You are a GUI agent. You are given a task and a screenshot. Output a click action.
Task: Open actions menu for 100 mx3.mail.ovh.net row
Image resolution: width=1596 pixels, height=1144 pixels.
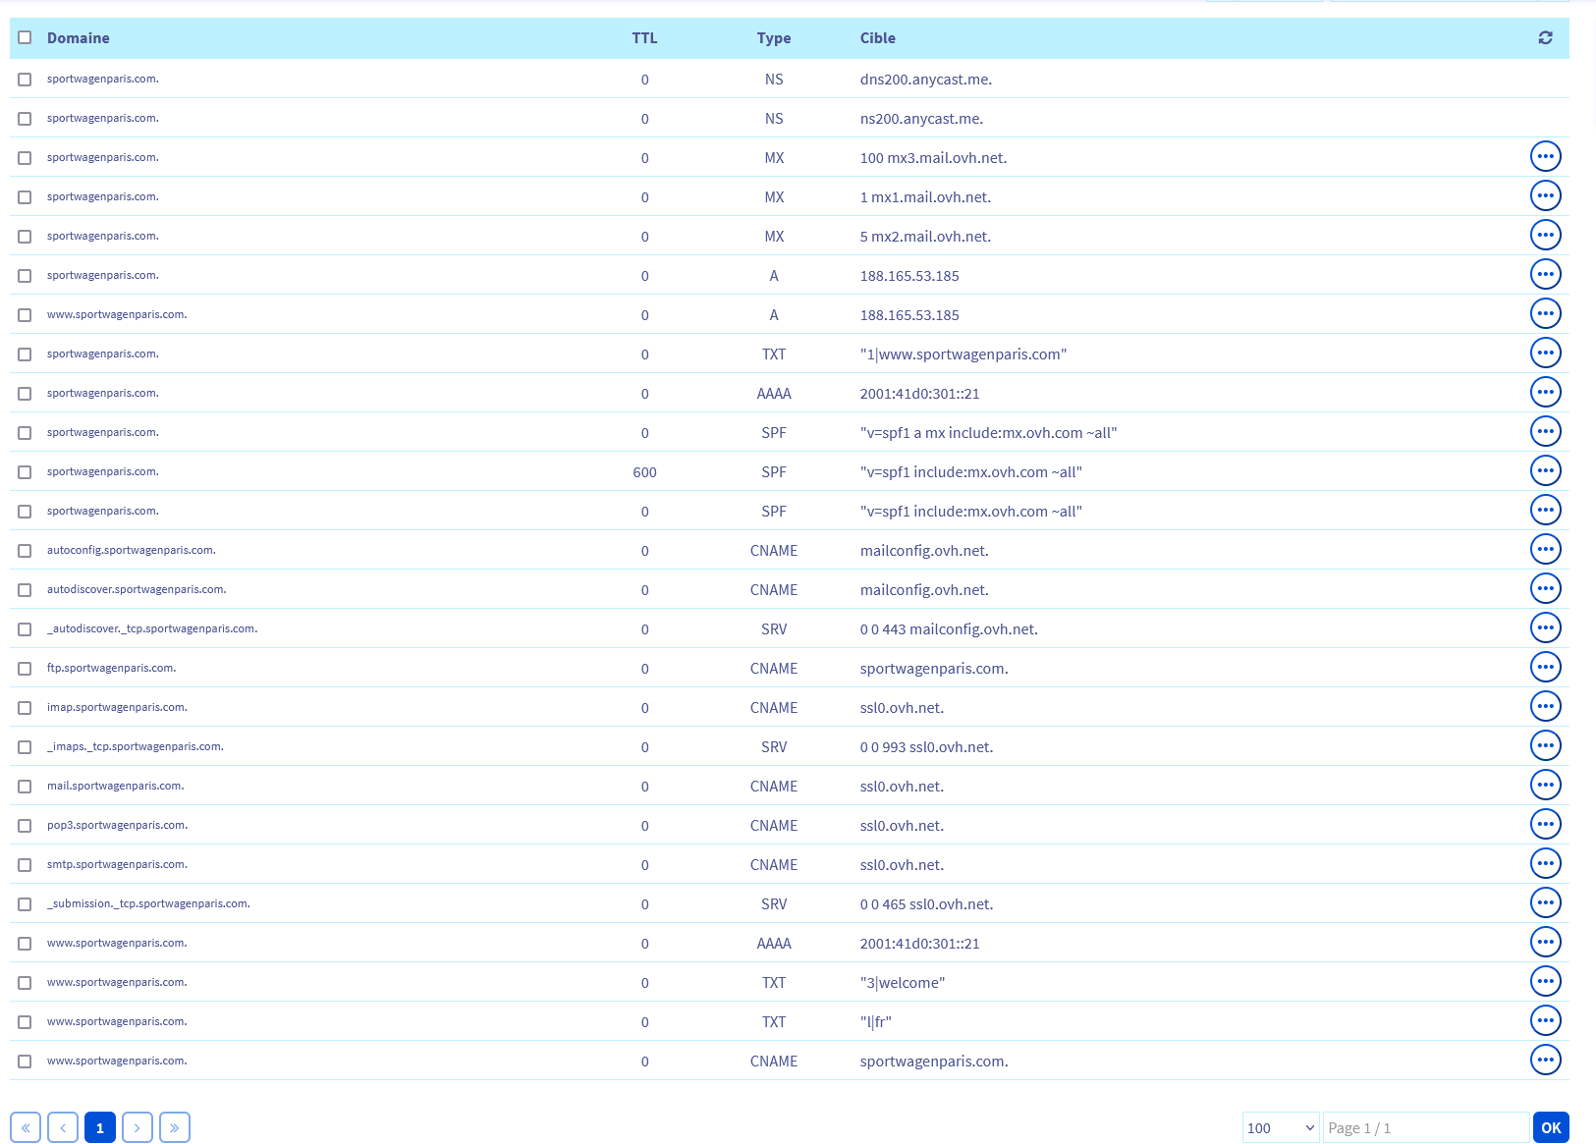tap(1545, 157)
